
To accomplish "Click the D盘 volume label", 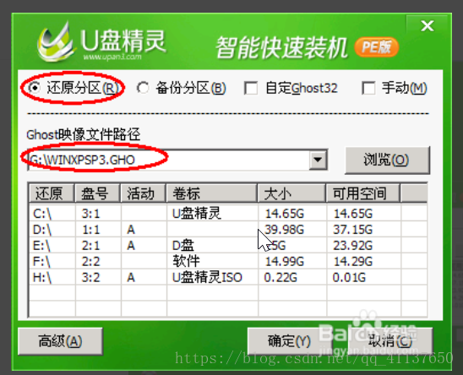I will 183,246.
